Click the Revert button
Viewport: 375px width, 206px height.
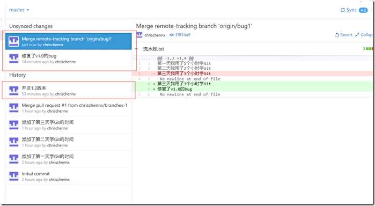(x=343, y=35)
